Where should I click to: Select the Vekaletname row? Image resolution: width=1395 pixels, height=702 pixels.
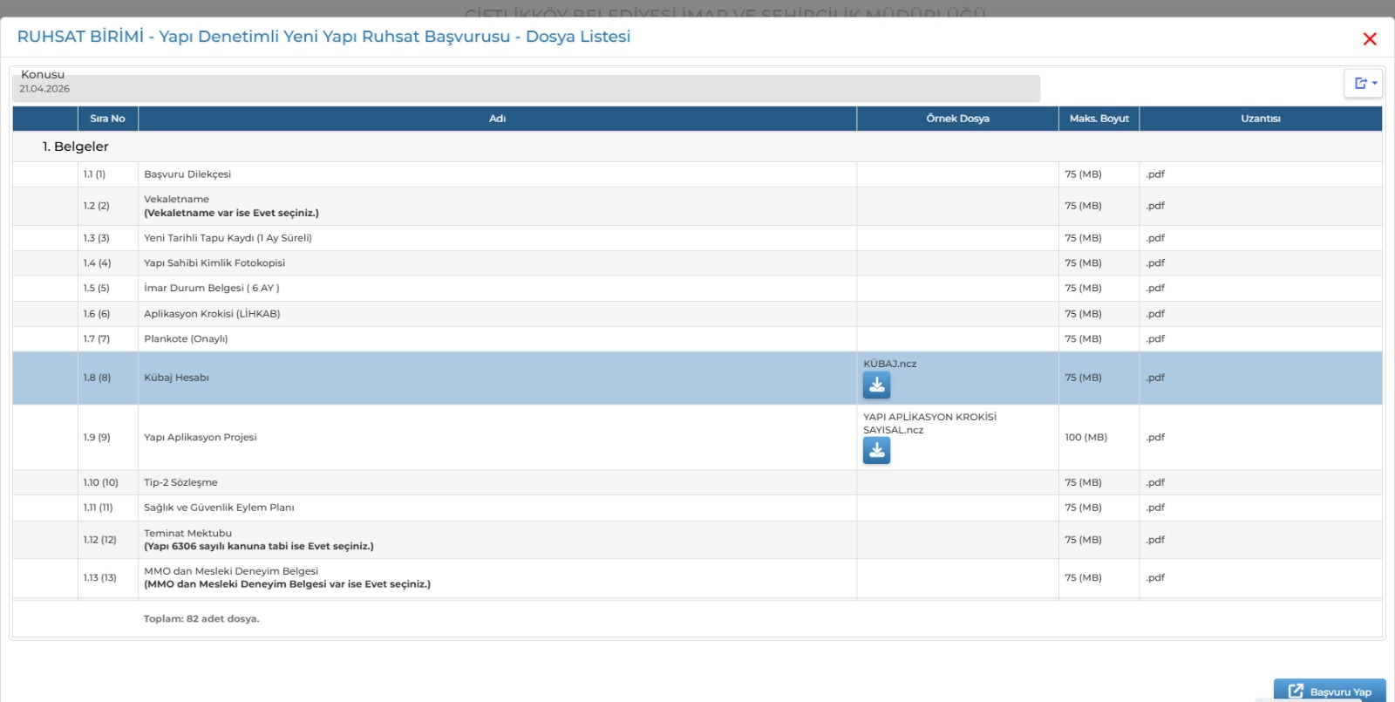pos(697,206)
